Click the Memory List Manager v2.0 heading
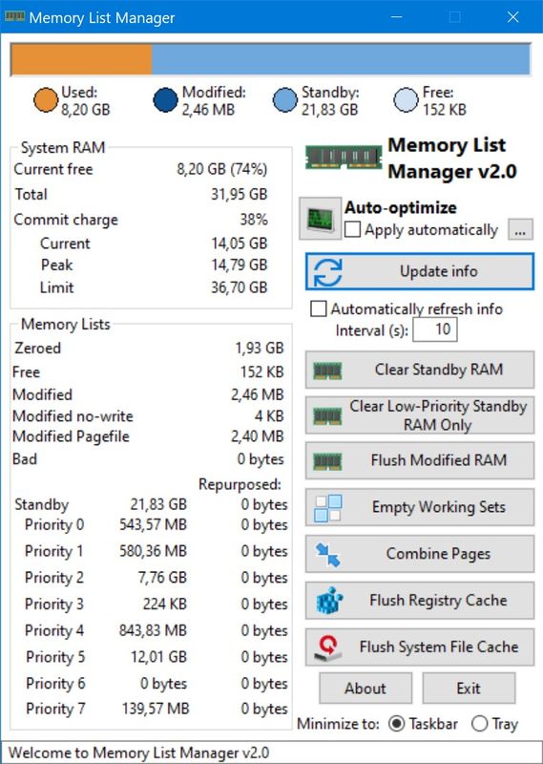Image resolution: width=543 pixels, height=764 pixels. [x=452, y=158]
